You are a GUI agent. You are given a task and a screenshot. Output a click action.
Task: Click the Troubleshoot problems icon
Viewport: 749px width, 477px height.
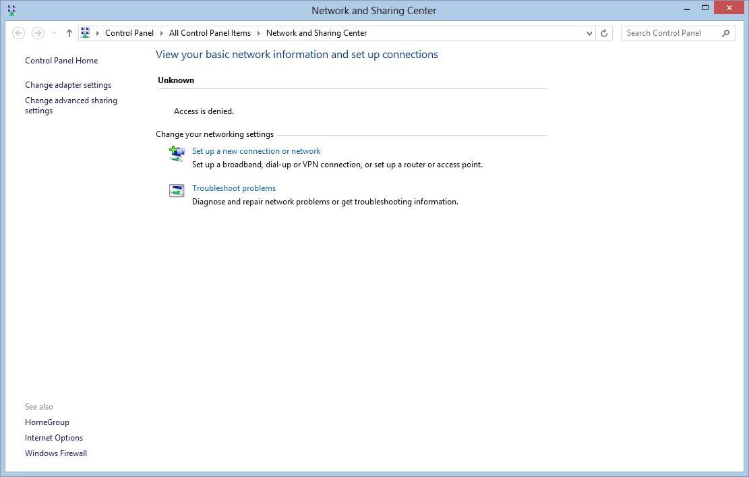[177, 191]
